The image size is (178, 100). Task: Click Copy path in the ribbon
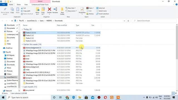26,11
